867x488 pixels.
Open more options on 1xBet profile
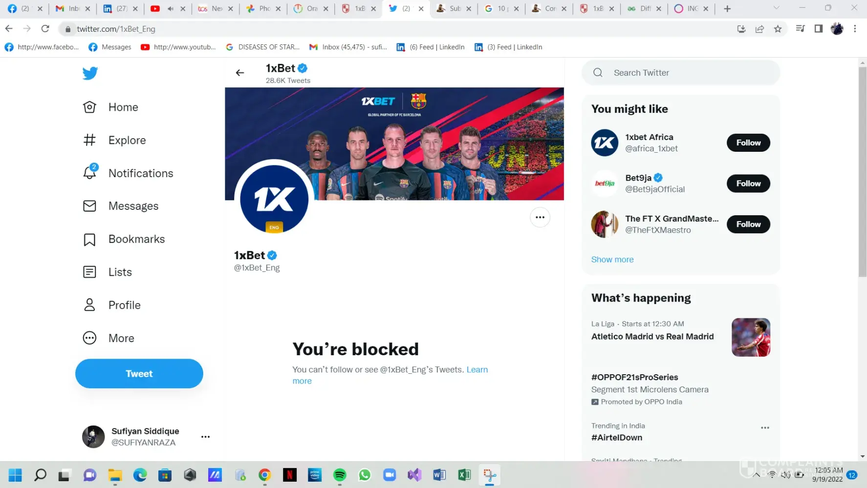[x=540, y=217]
